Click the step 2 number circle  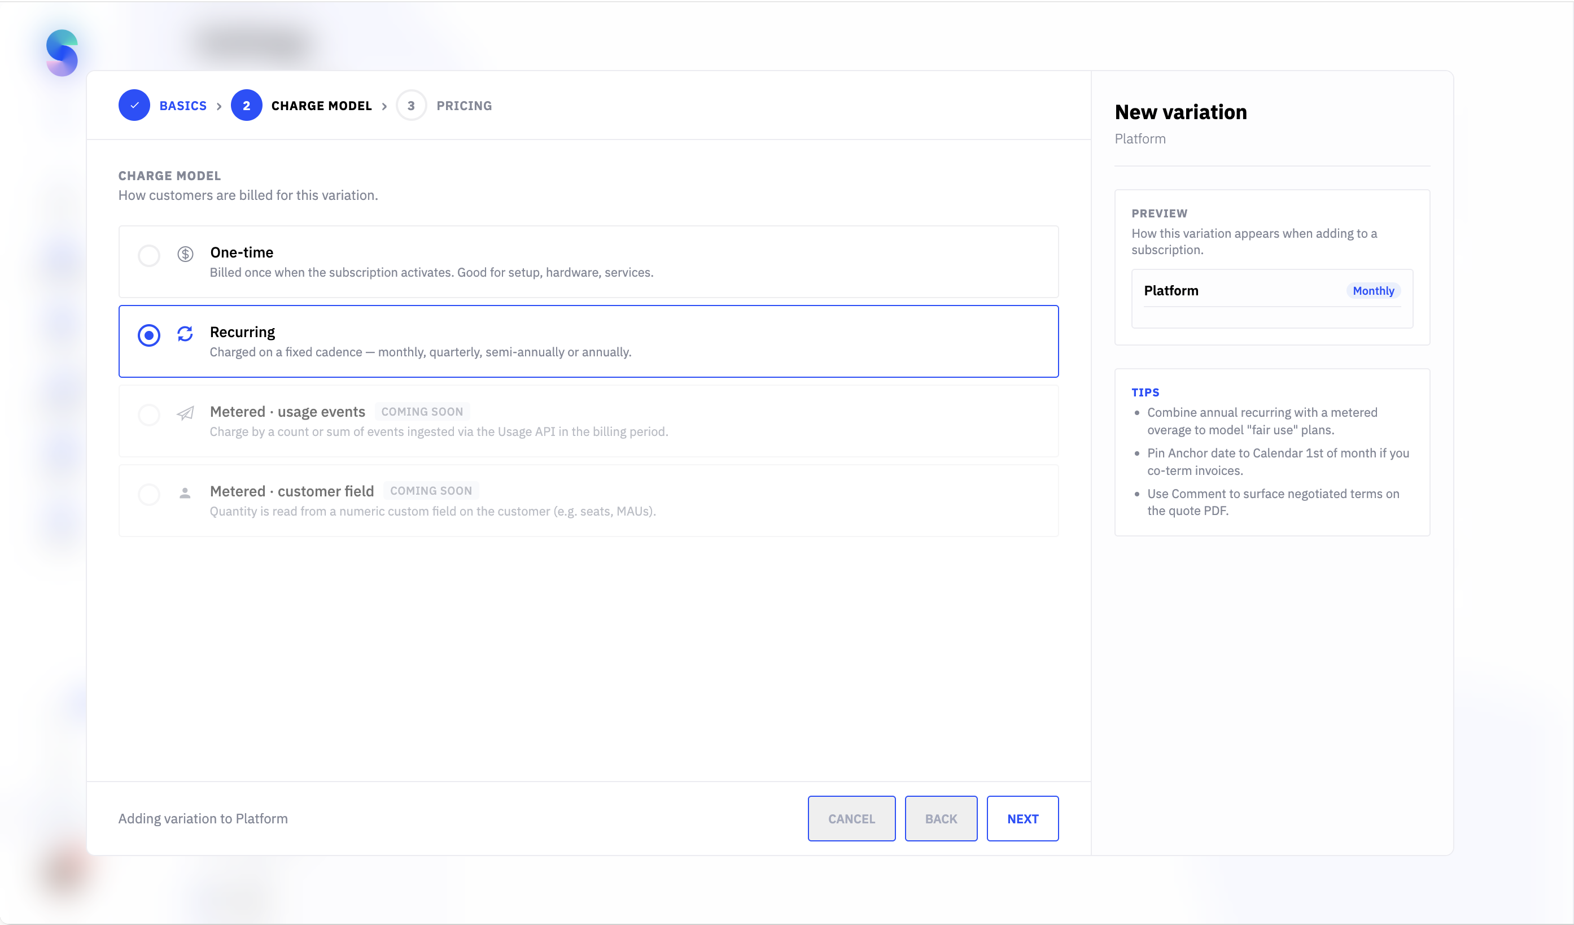pos(247,106)
